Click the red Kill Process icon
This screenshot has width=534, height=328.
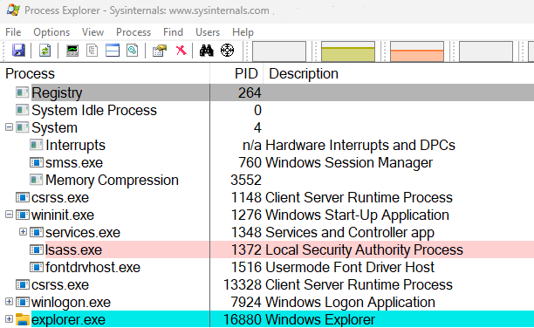click(181, 51)
